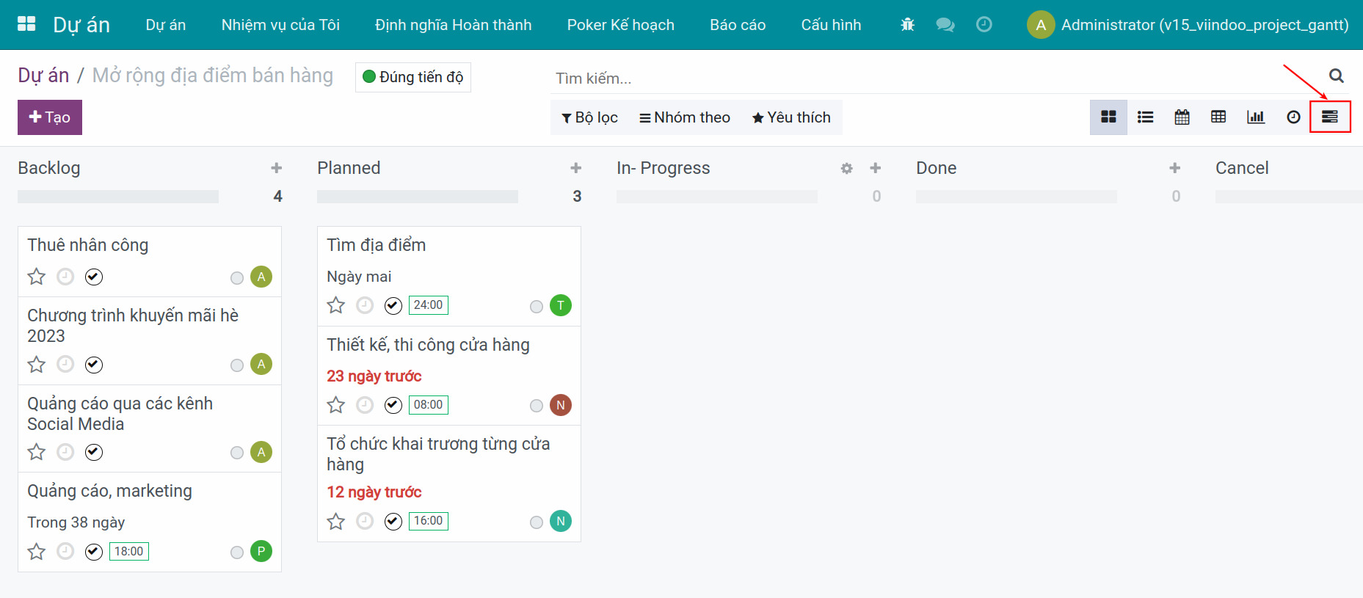Switch to Gantt view icon

click(x=1329, y=117)
